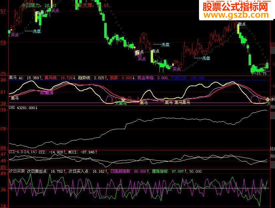The image size is (275, 208).
Task: Click the 15.75 low price marker
Action: (259, 74)
